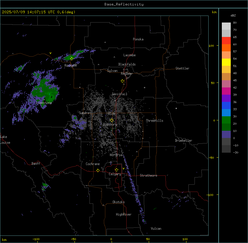Click the Lake Louise label
248x243 pixels.
coord(5,140)
